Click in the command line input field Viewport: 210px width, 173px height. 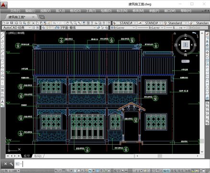click(x=112, y=164)
